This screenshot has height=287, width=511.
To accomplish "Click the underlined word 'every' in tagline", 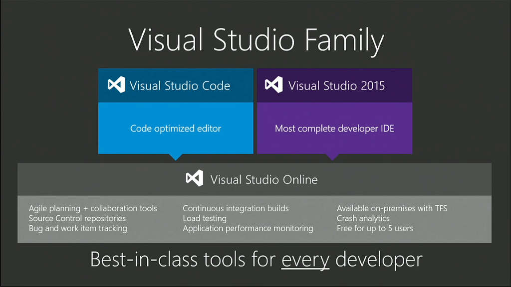I will click(x=305, y=260).
